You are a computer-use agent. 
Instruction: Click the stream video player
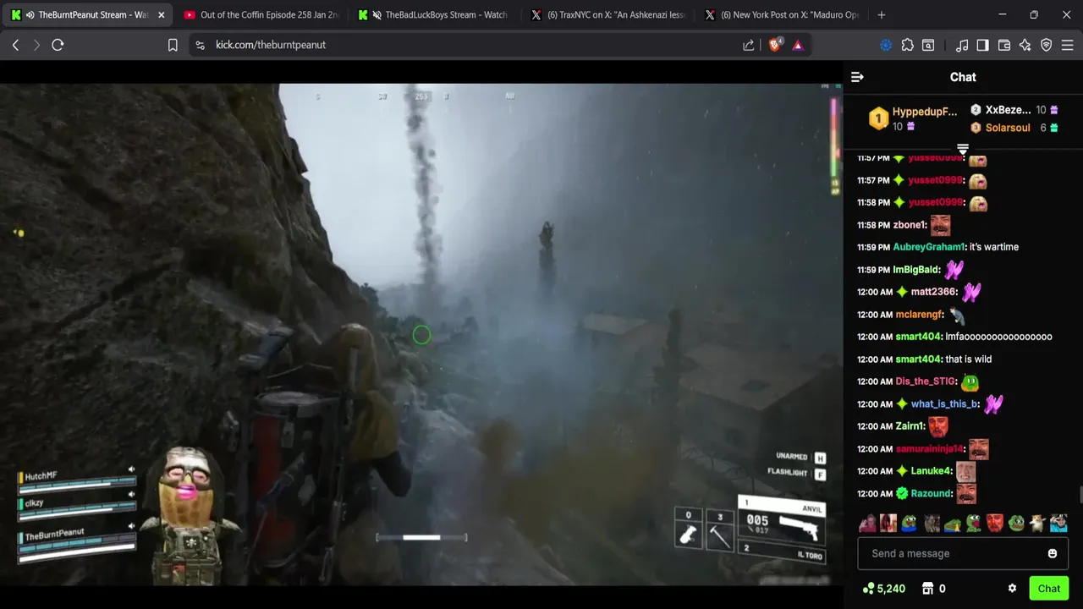[x=421, y=334]
